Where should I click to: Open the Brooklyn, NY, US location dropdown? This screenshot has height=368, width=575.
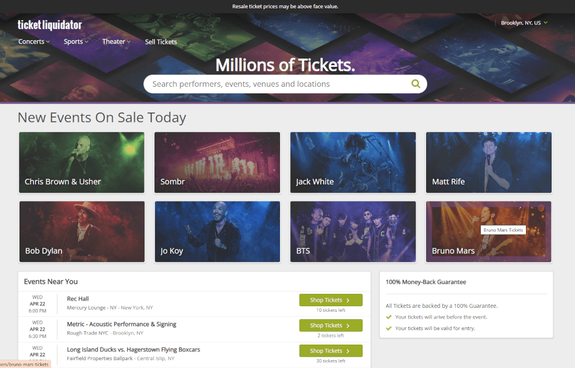coord(524,23)
